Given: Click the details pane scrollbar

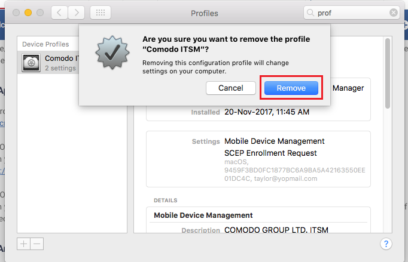Looking at the screenshot, I should point(388,73).
